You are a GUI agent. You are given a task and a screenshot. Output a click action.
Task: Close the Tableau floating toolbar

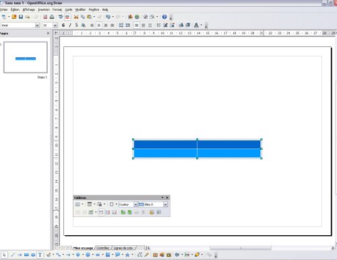click(167, 198)
